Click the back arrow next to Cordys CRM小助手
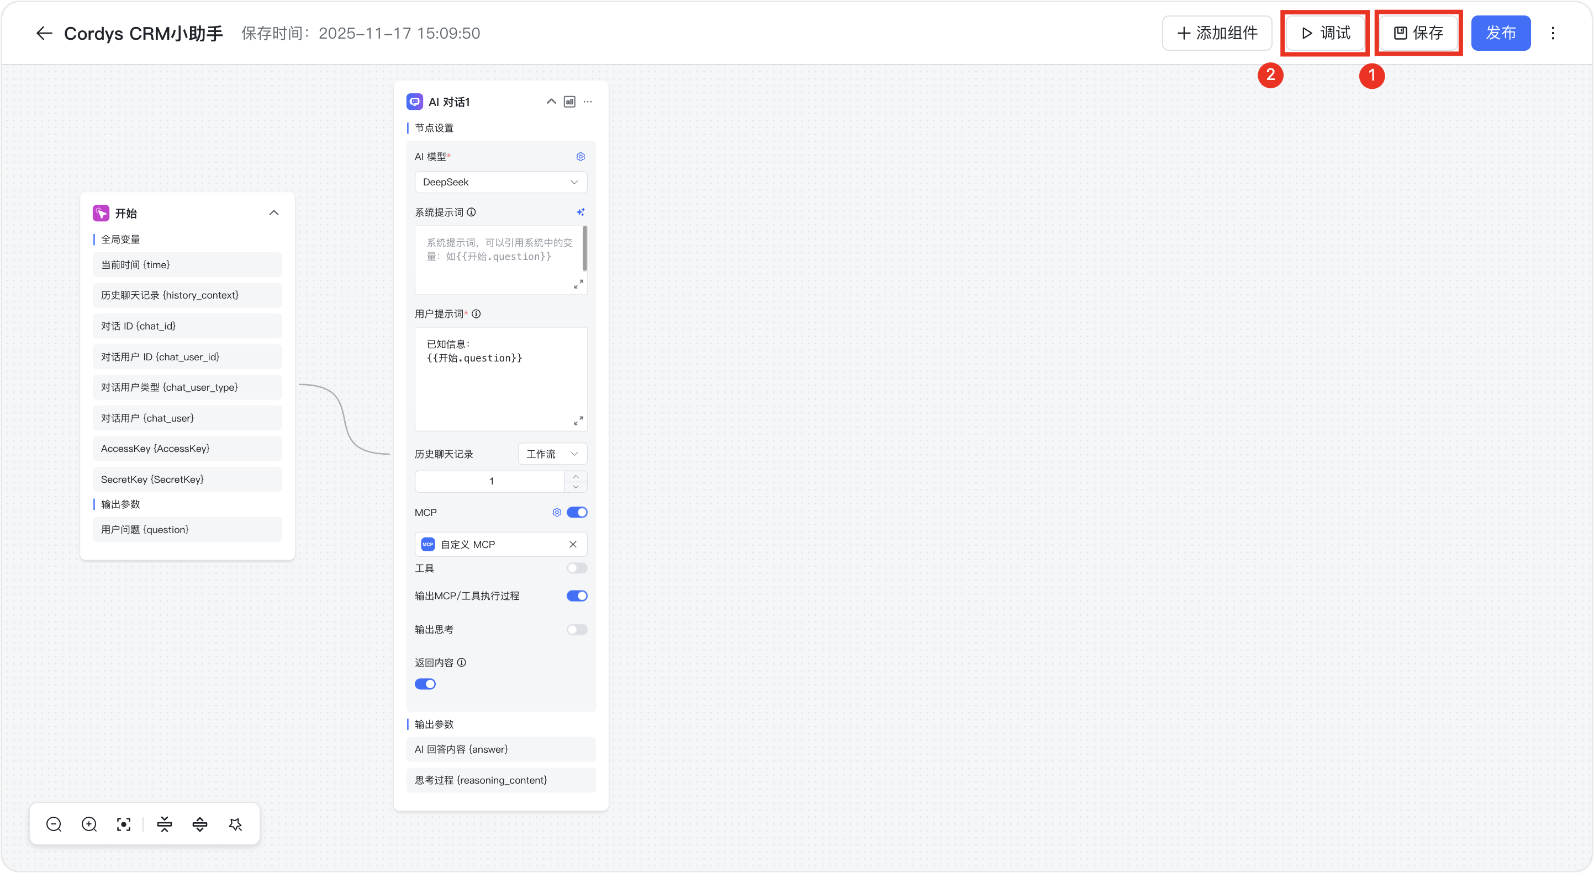The height and width of the screenshot is (873, 1594). point(44,34)
